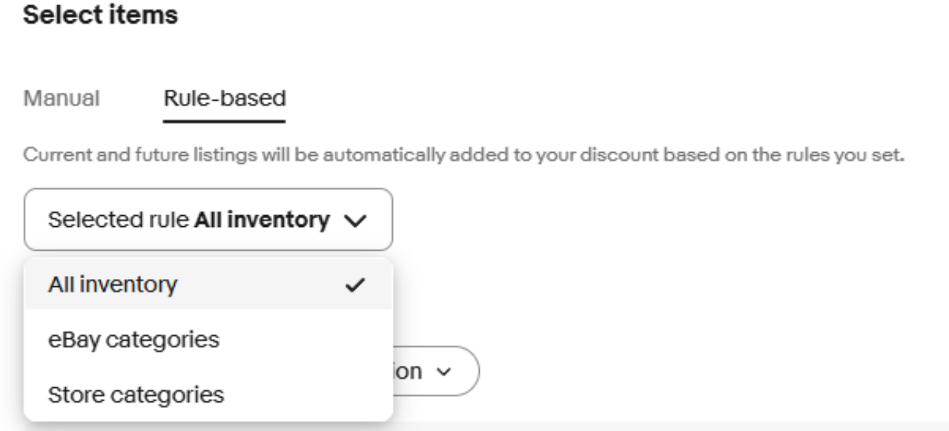The width and height of the screenshot is (949, 431).
Task: Click the chevron arrow in Selected rule box
Action: pos(356,220)
